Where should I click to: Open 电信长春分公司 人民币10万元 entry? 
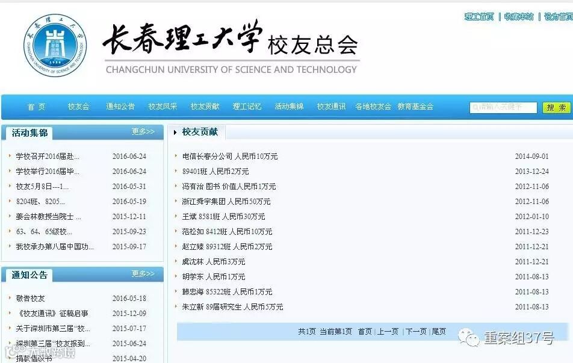(x=230, y=157)
